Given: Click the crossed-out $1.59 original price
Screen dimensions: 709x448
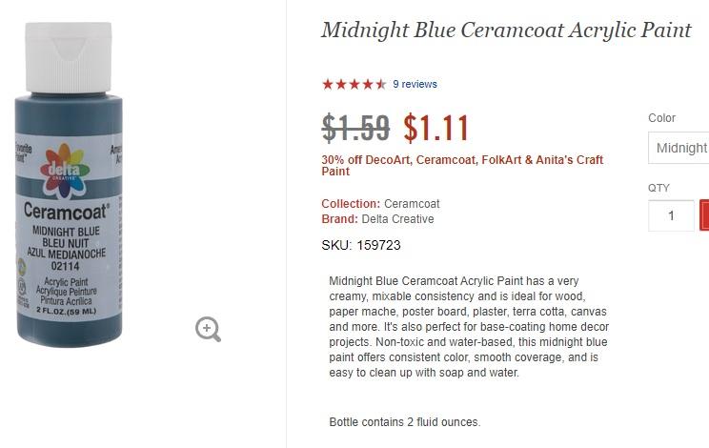Looking at the screenshot, I should pyautogui.click(x=355, y=129).
